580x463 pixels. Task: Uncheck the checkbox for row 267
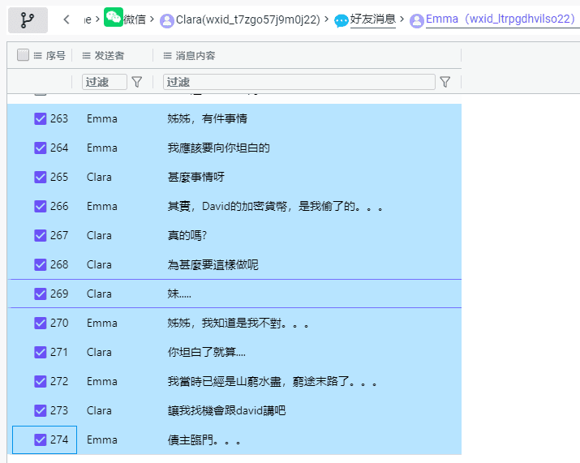[41, 236]
